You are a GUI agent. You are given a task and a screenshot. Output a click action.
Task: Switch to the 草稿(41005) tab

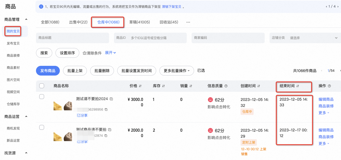tap(139, 22)
